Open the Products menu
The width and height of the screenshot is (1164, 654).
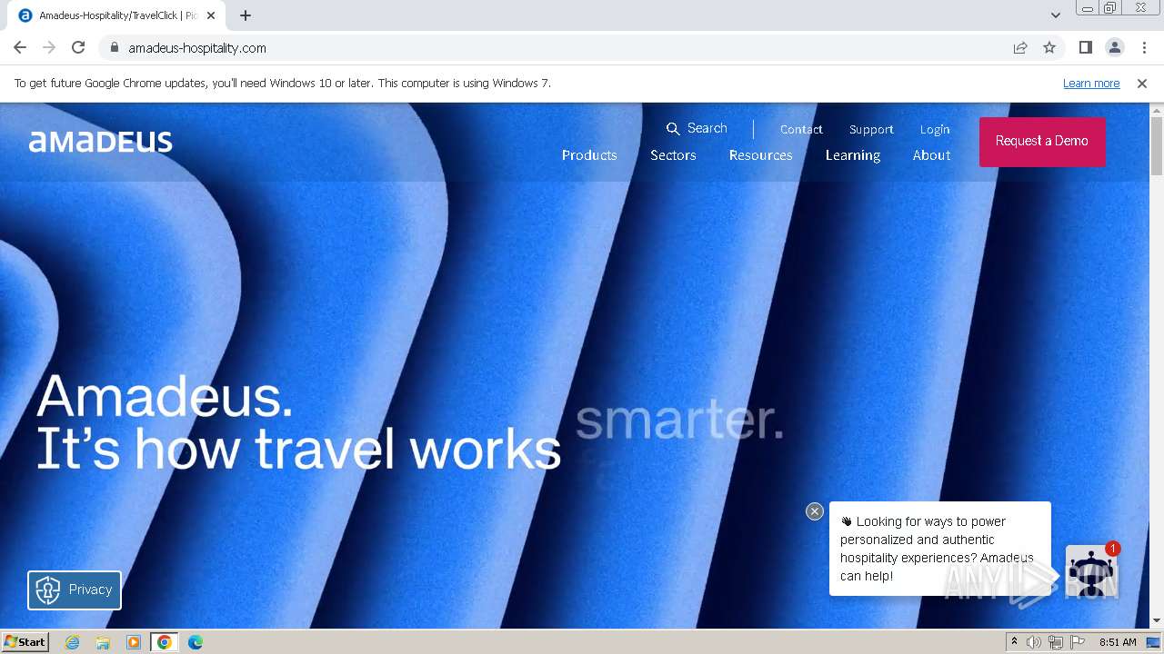589,155
